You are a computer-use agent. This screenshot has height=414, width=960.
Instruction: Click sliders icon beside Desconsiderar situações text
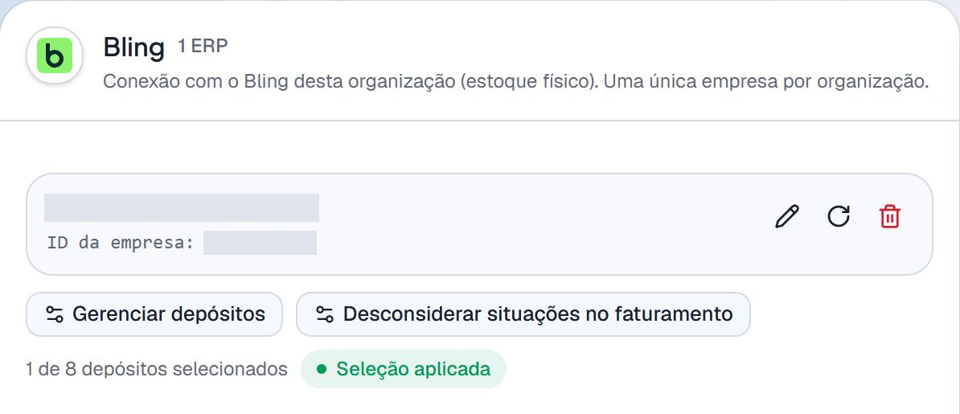pos(325,315)
